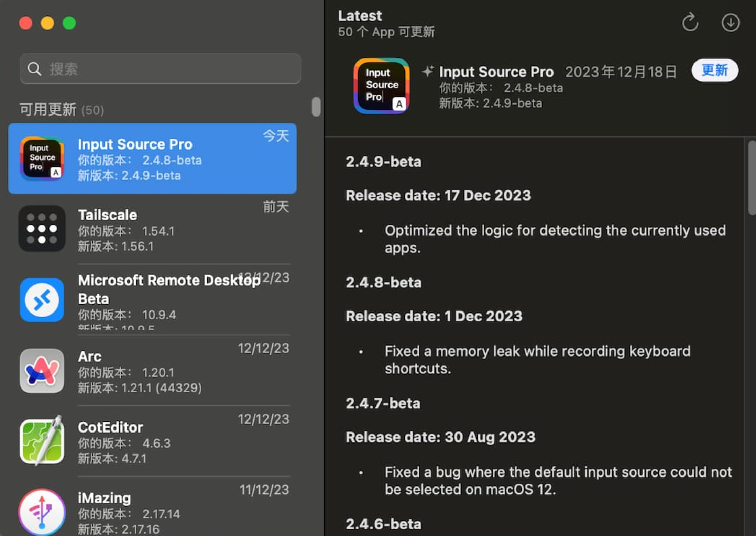This screenshot has width=756, height=536.
Task: Click the sparkle icon beside Input Source Pro title
Action: pyautogui.click(x=428, y=72)
